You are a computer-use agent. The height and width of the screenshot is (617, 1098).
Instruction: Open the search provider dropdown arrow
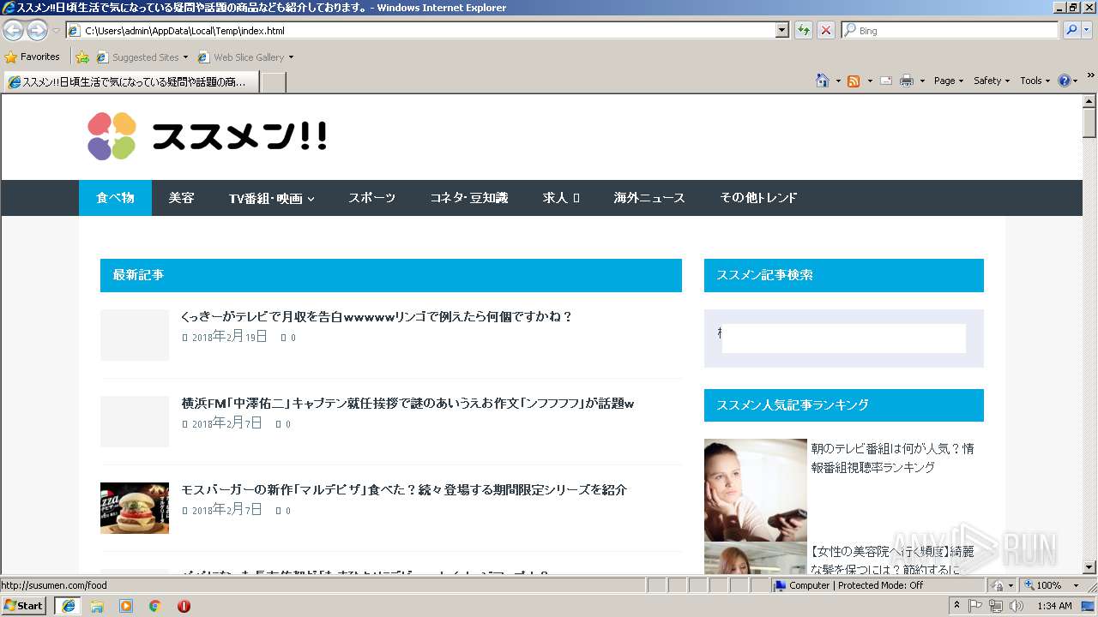(x=1088, y=31)
